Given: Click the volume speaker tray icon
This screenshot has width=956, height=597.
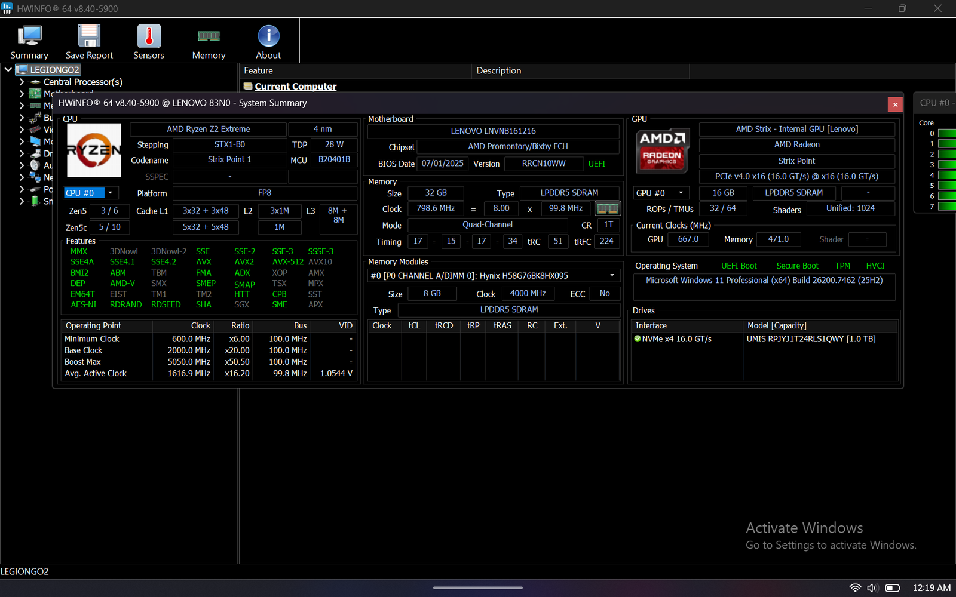Looking at the screenshot, I should pos(872,588).
